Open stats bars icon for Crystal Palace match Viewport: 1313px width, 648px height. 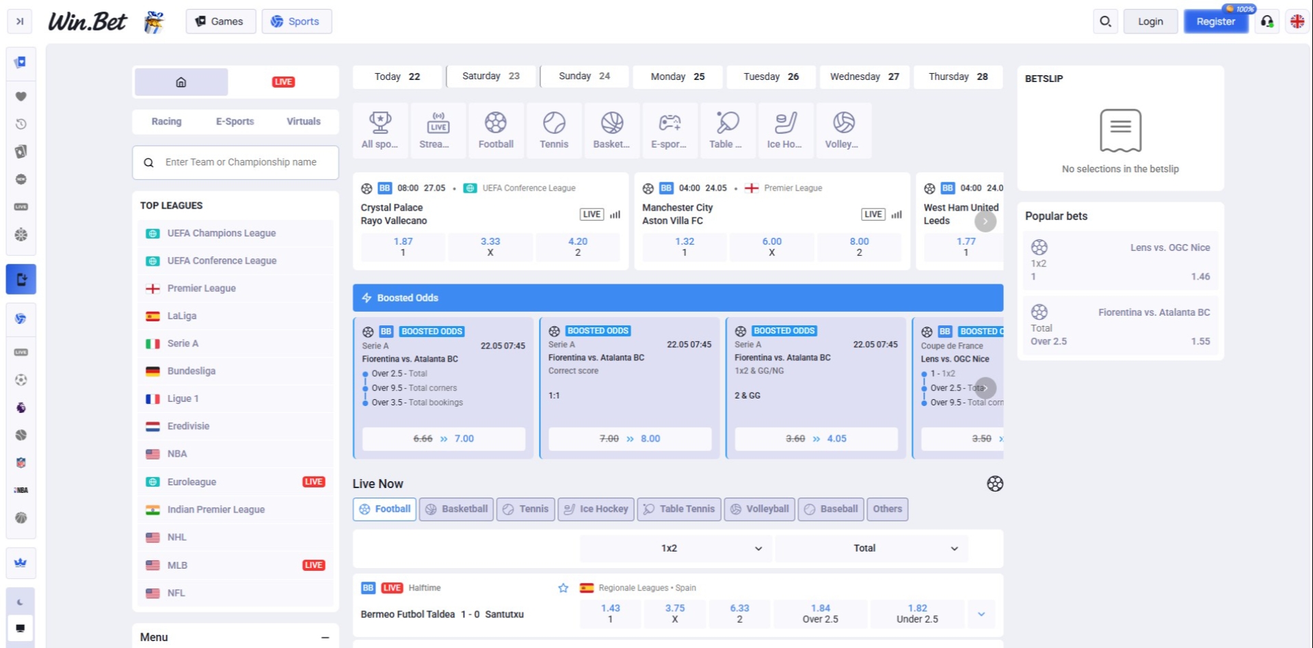click(x=615, y=215)
